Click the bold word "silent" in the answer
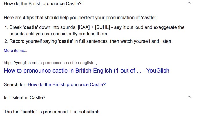Viewport: 205px width, 120px height. (x=92, y=112)
